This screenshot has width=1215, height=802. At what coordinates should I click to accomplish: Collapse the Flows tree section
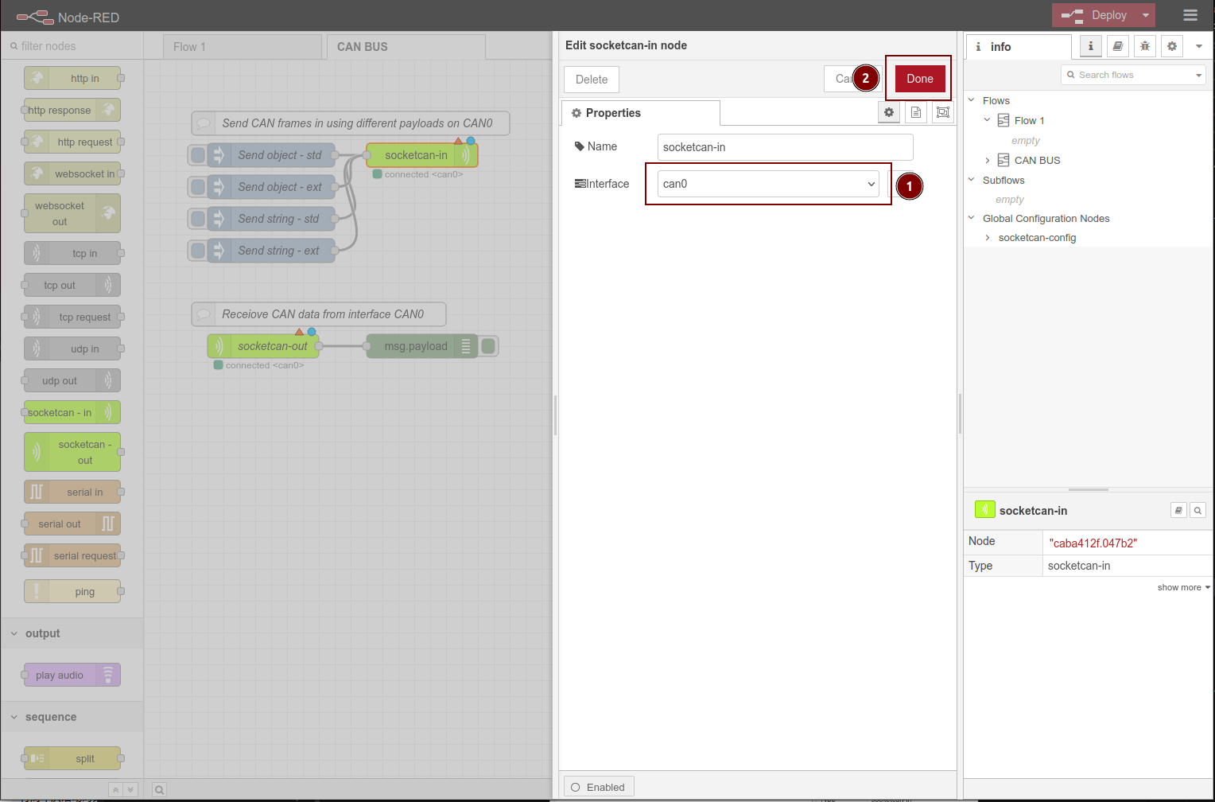(x=971, y=100)
